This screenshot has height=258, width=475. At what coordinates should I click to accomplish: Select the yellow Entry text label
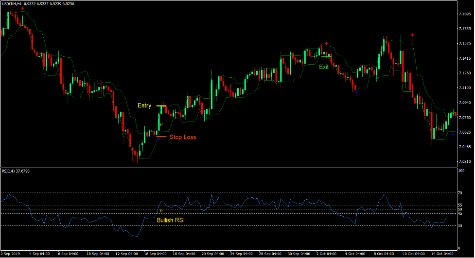click(x=144, y=105)
